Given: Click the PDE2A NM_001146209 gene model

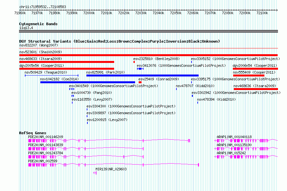Looking at the screenshot, I should point(109,141).
